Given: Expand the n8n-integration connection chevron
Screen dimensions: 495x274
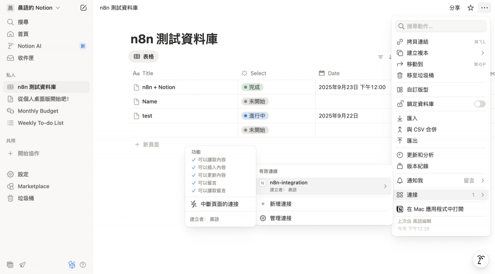Looking at the screenshot, I should pos(385,186).
